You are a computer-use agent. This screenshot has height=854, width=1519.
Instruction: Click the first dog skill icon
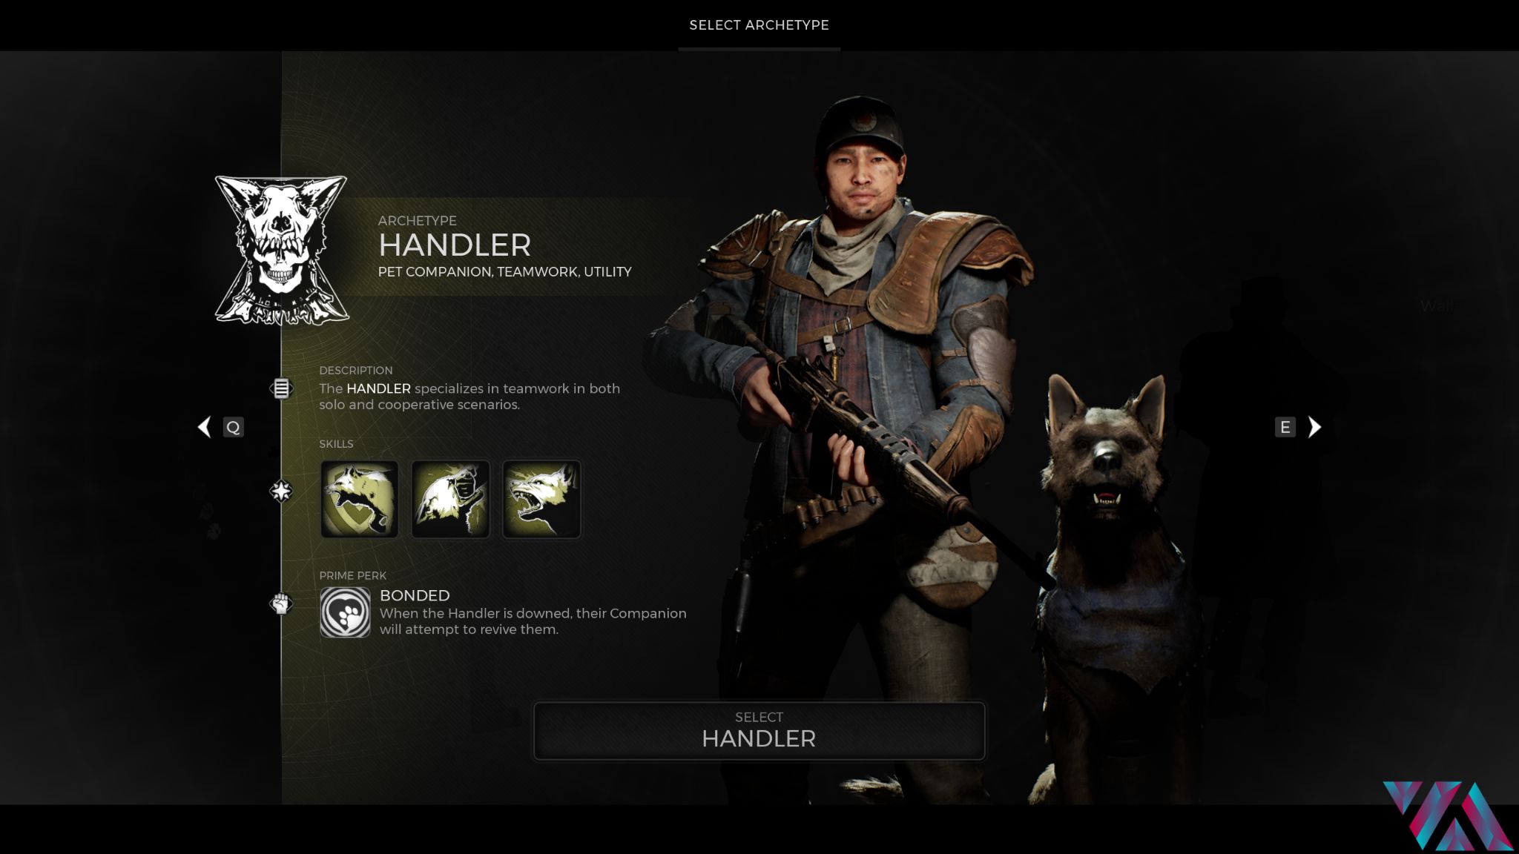pyautogui.click(x=357, y=498)
